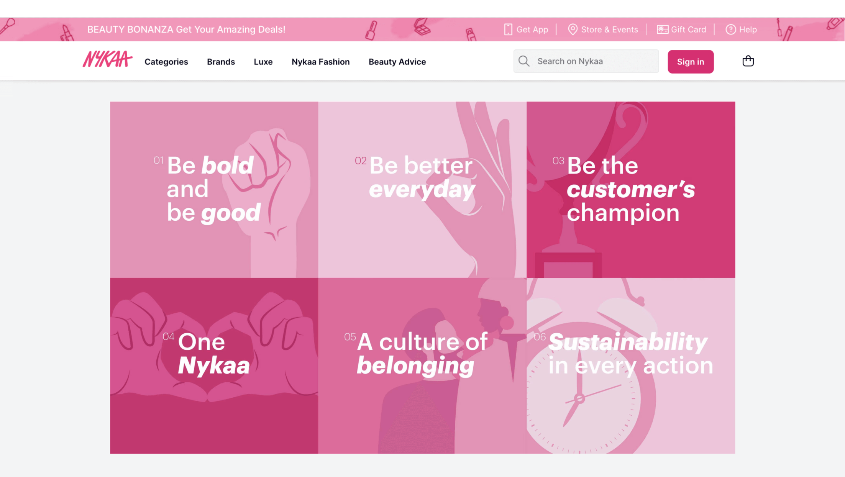Open the Luxe menu item
Viewport: 845px width, 477px height.
[x=263, y=62]
